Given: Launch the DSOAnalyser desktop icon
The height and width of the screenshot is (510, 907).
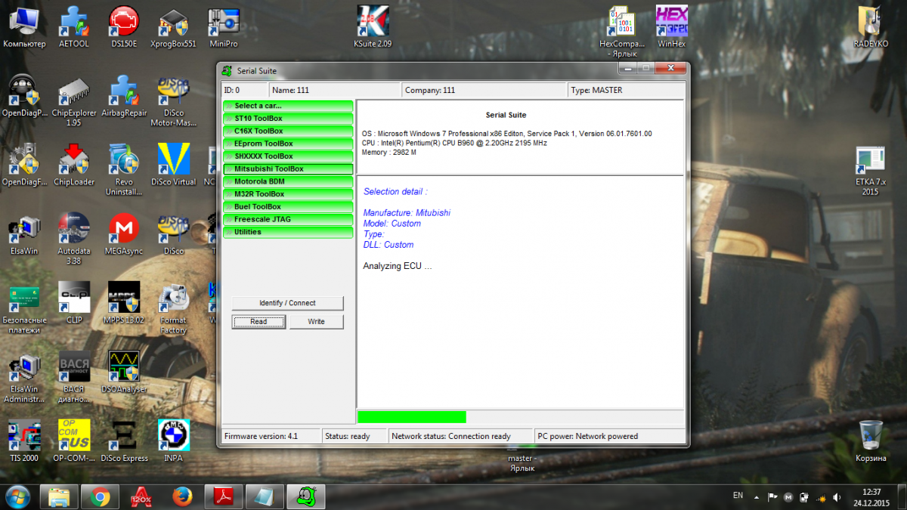Looking at the screenshot, I should 124,372.
